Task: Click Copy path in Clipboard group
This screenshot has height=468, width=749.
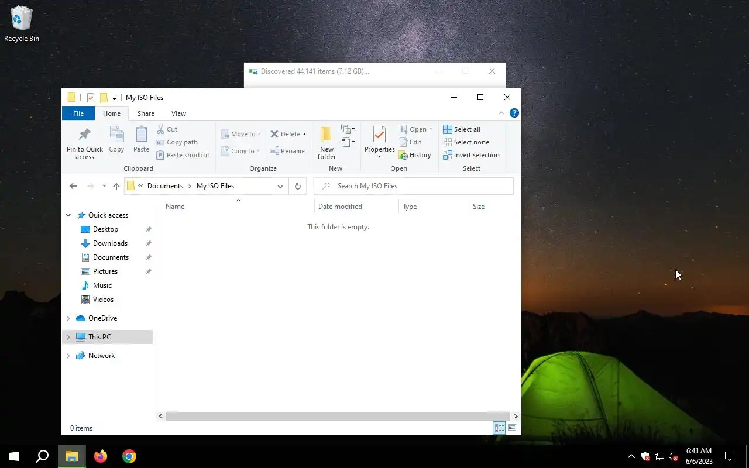Action: coord(177,142)
